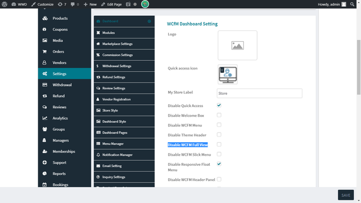Click the Media image icon in sidebar

coord(45,40)
